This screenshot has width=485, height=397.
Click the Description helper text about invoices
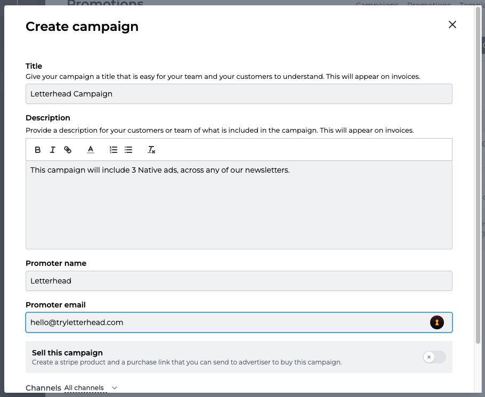(x=220, y=130)
